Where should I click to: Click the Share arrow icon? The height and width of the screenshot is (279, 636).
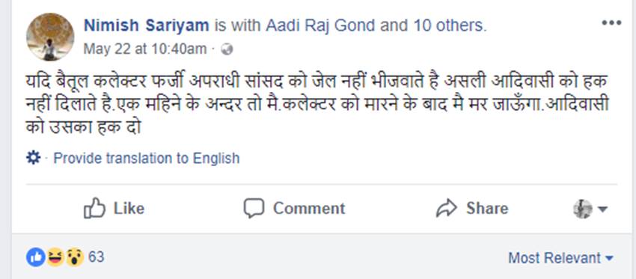[447, 209]
